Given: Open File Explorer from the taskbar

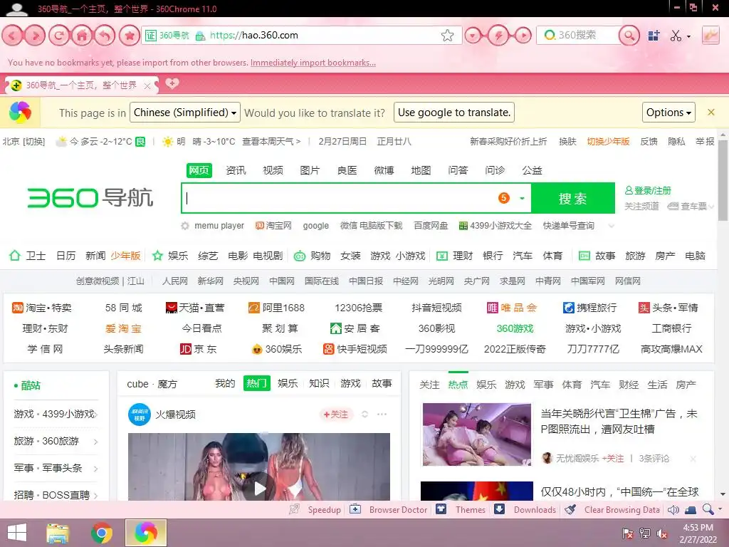Looking at the screenshot, I should 58,533.
